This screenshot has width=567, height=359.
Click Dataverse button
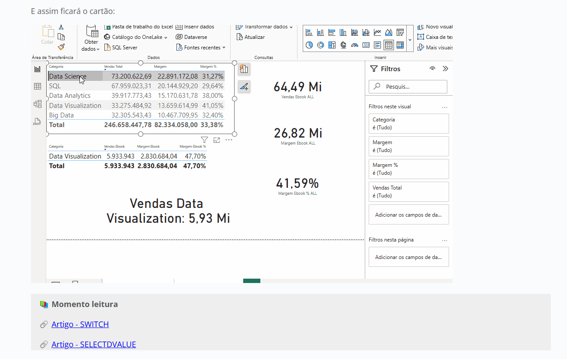[x=191, y=37]
